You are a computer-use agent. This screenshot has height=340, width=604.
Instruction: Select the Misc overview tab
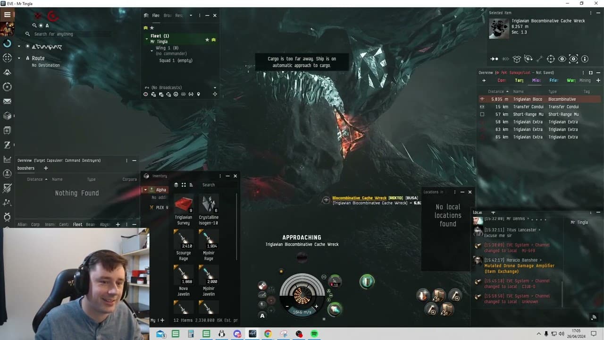[537, 80]
